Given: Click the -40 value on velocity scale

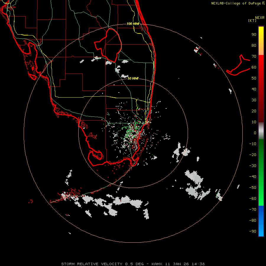Looking at the screenshot, I should click(253, 177).
